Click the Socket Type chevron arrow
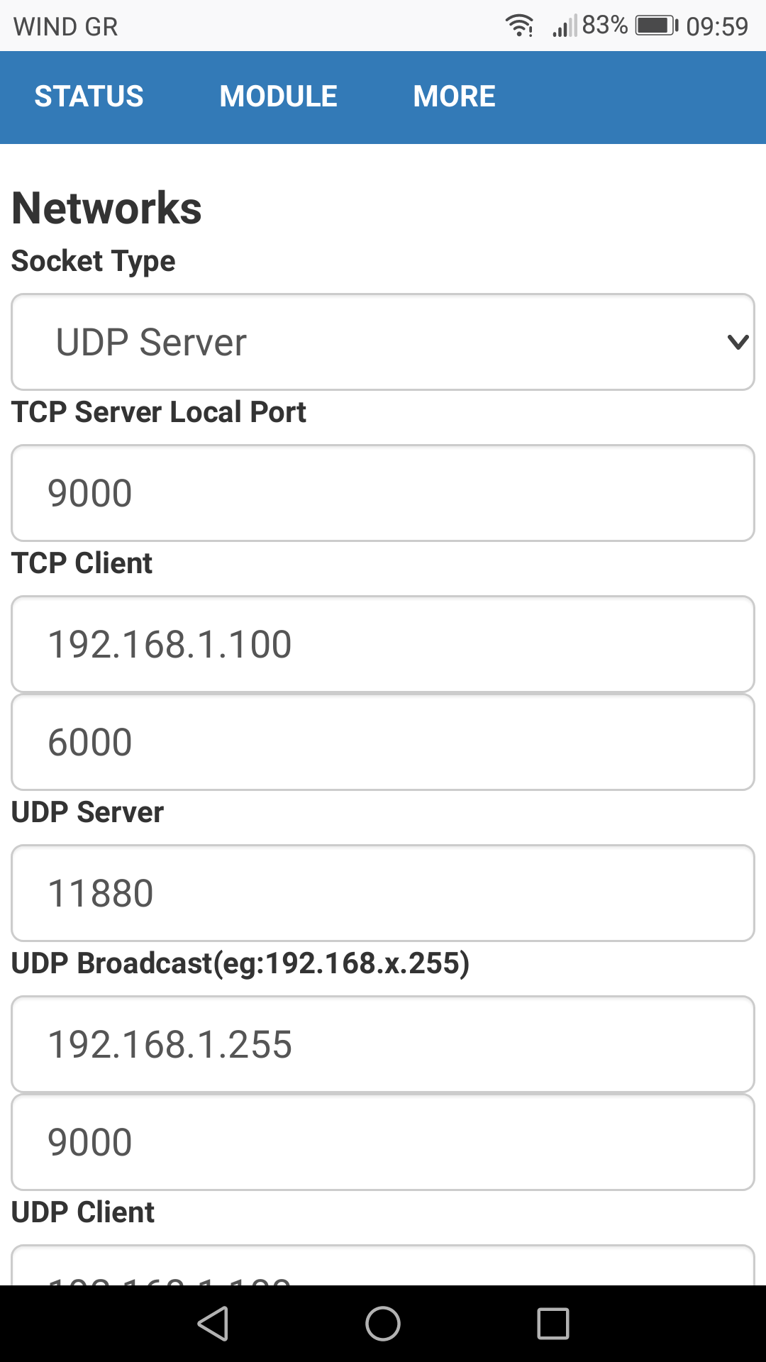The height and width of the screenshot is (1362, 766). [x=738, y=343]
